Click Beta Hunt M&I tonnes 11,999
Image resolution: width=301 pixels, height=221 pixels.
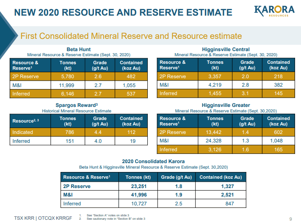click(66, 85)
